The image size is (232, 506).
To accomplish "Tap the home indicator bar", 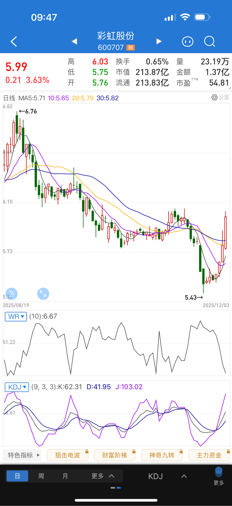I will [116, 500].
